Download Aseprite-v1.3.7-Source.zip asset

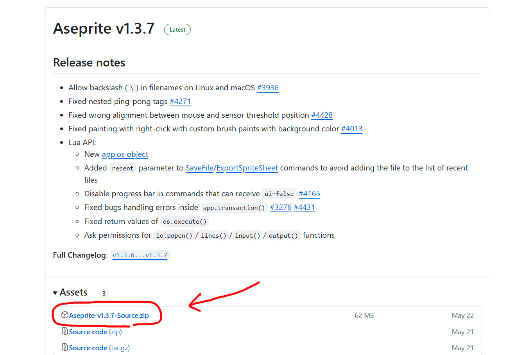[x=109, y=315]
